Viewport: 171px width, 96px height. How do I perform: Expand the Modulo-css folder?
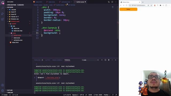[15, 19]
